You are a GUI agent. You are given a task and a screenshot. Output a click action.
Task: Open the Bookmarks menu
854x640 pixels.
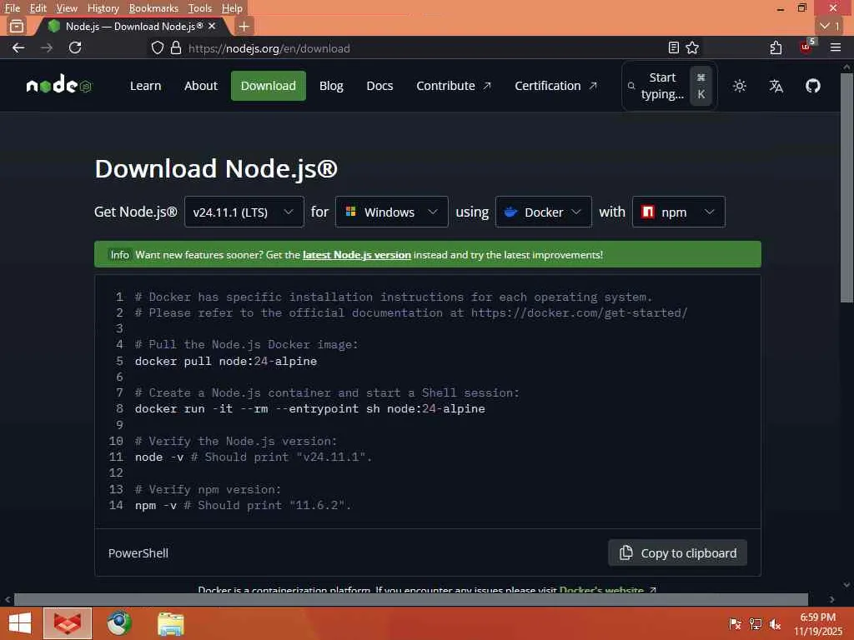click(x=153, y=8)
